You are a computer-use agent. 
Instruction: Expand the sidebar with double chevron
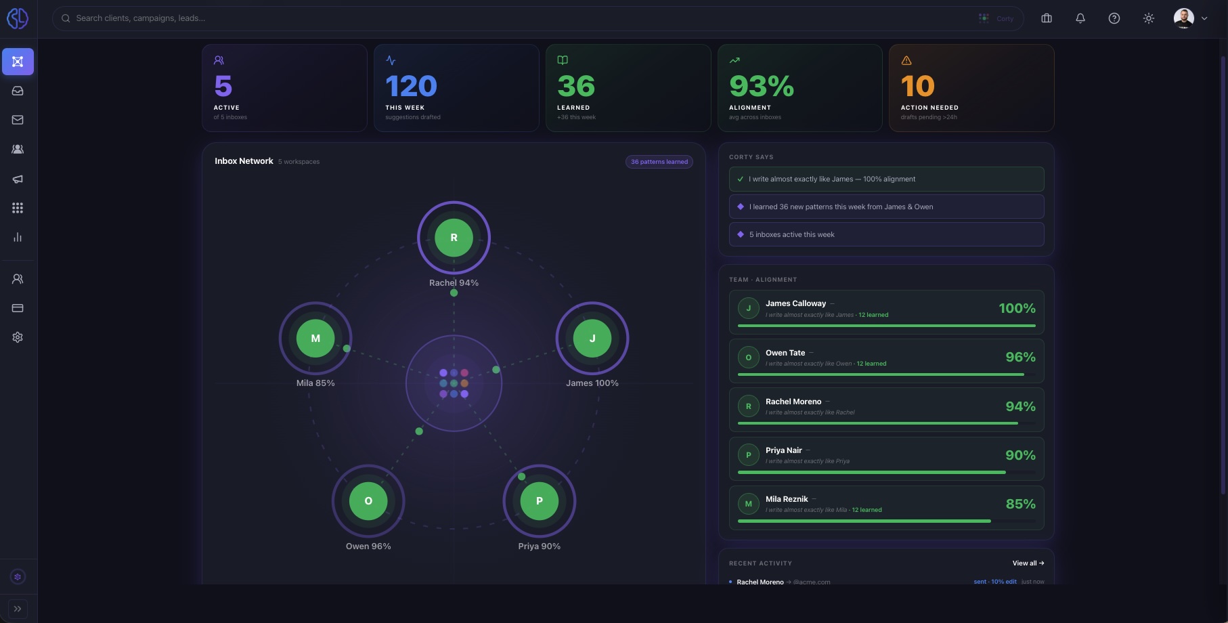18,609
